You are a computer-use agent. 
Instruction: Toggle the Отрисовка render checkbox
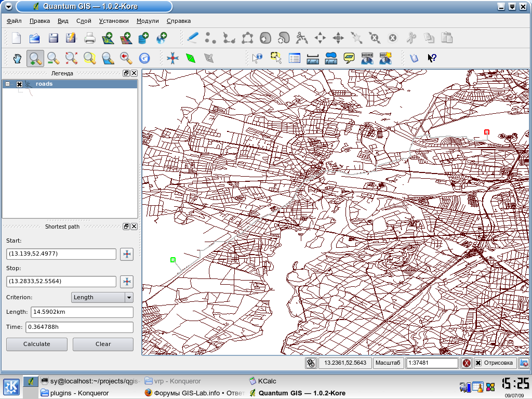click(x=478, y=363)
